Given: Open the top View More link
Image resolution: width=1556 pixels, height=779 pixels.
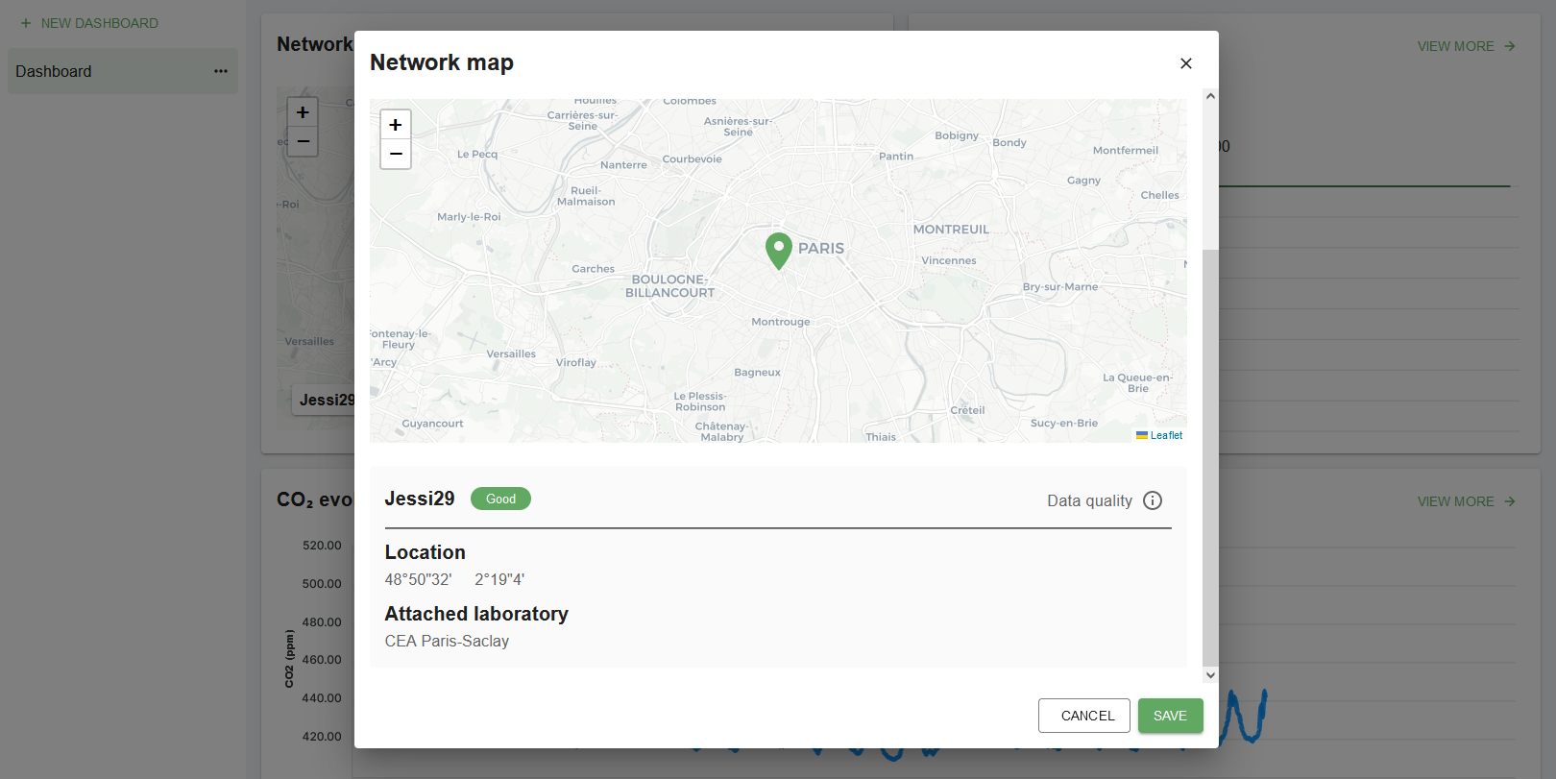Looking at the screenshot, I should click(x=1466, y=46).
